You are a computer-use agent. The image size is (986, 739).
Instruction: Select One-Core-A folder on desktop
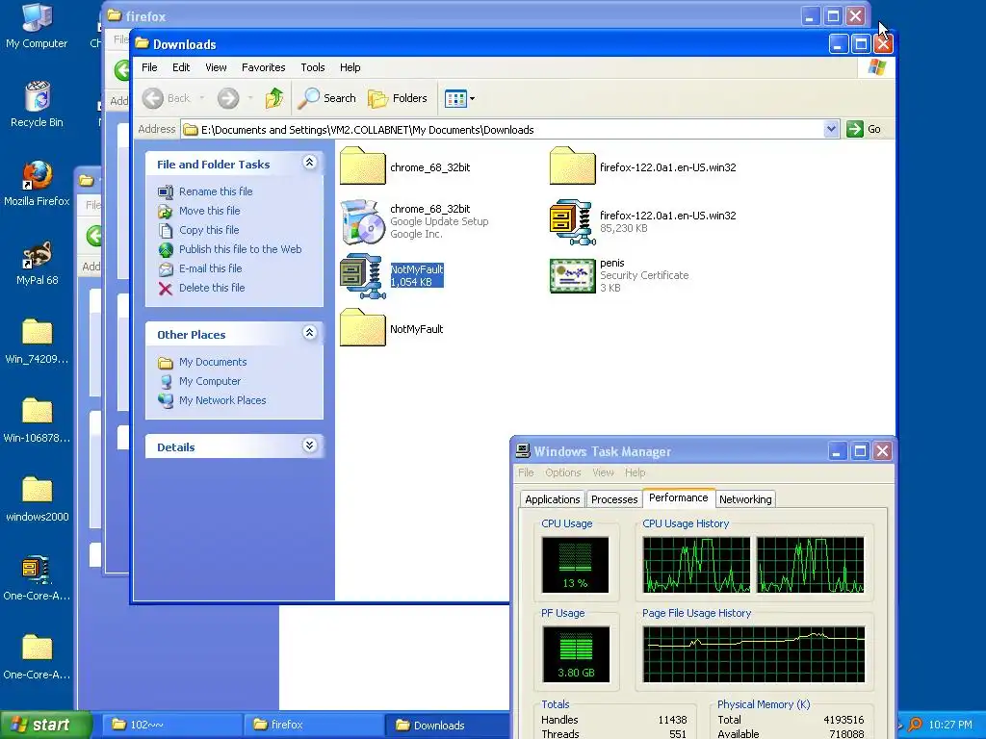click(37, 657)
